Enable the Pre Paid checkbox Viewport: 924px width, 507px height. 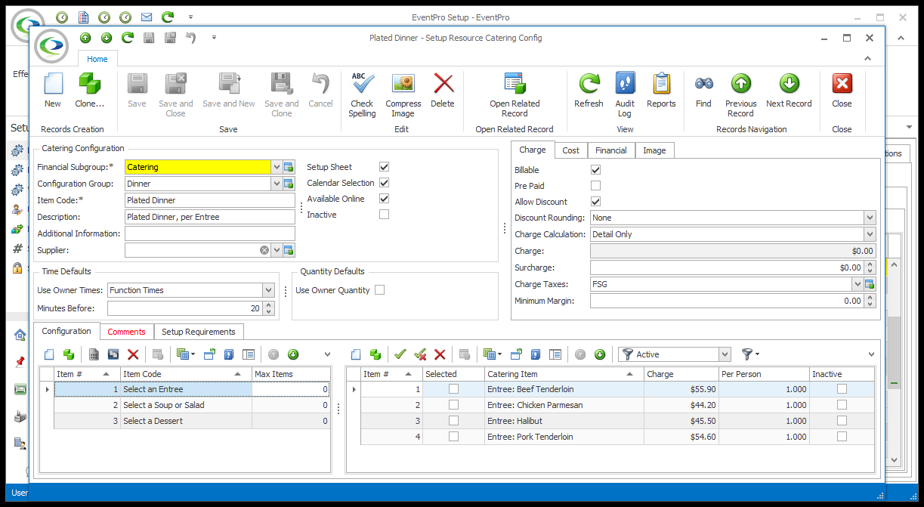point(595,186)
